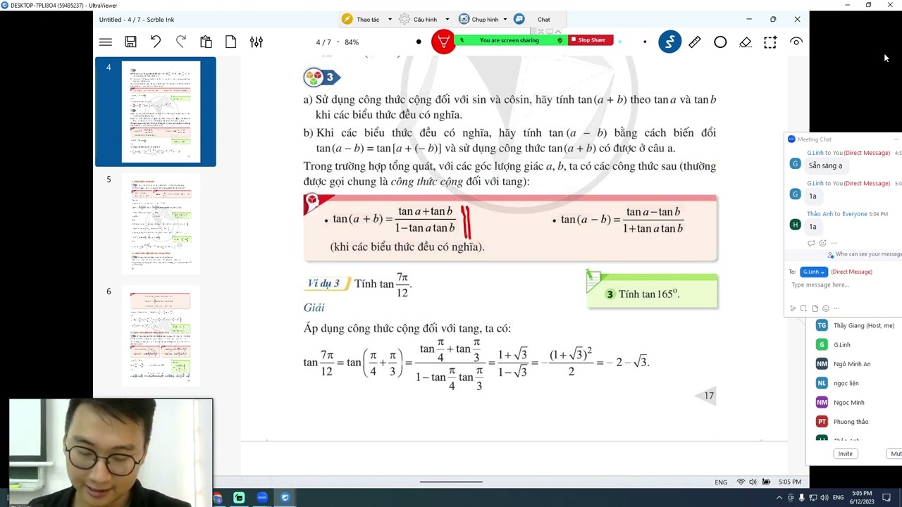Expand the Thao tác dropdown arrow
The image size is (902, 507).
coord(390,20)
